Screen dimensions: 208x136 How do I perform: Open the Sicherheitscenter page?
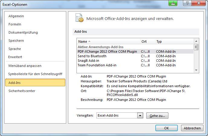click(x=22, y=91)
